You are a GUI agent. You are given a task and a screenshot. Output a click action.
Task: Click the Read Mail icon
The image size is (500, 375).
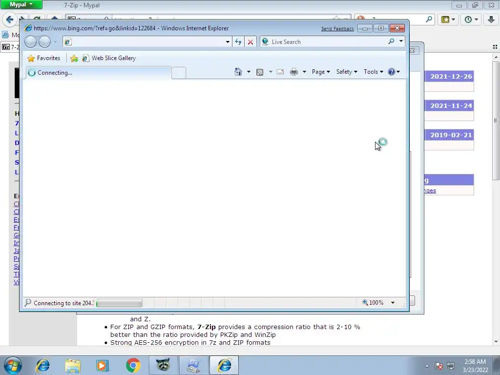pyautogui.click(x=280, y=72)
